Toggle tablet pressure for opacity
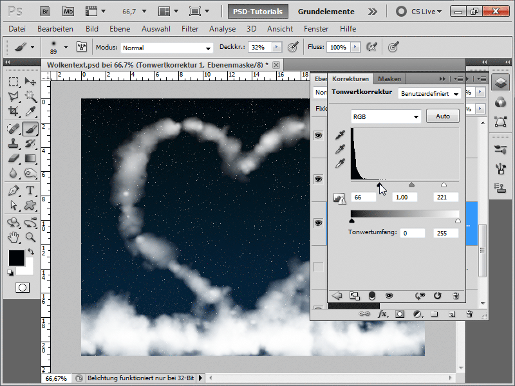This screenshot has width=515, height=386. [x=293, y=47]
